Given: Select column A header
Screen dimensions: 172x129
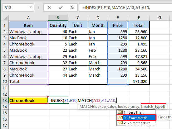Looking at the screenshot, I should click(x=28, y=18).
